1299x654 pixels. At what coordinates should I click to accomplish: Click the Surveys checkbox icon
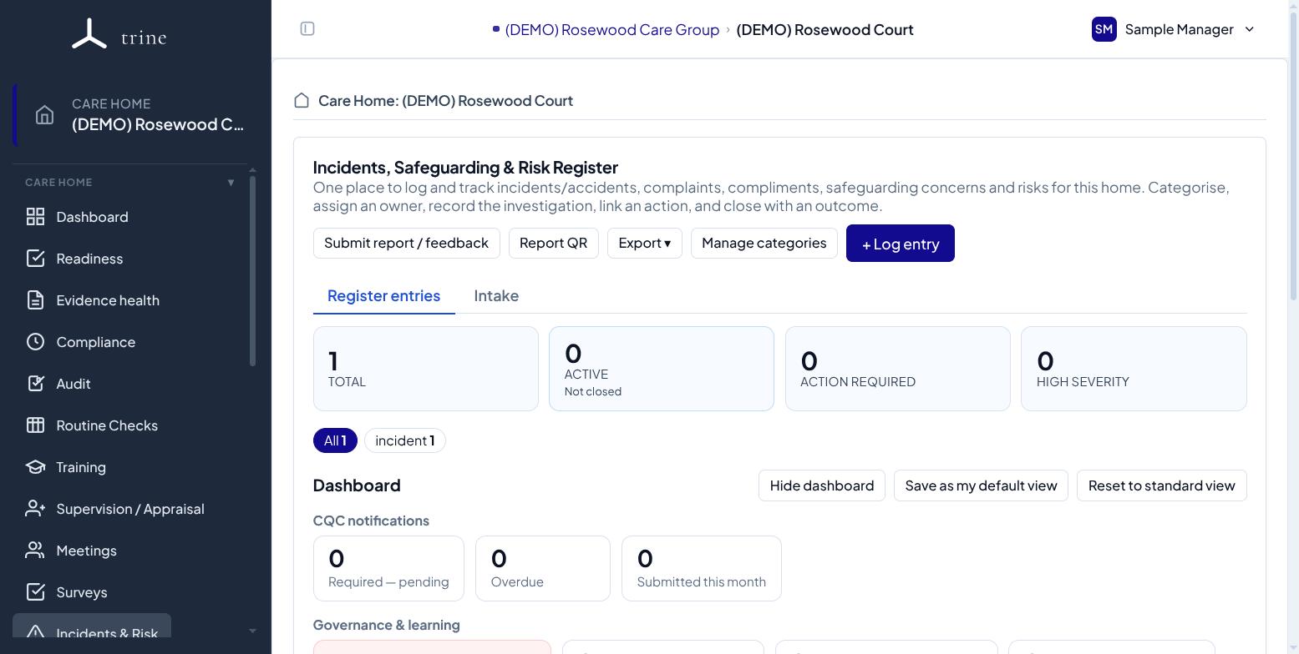pos(35,592)
